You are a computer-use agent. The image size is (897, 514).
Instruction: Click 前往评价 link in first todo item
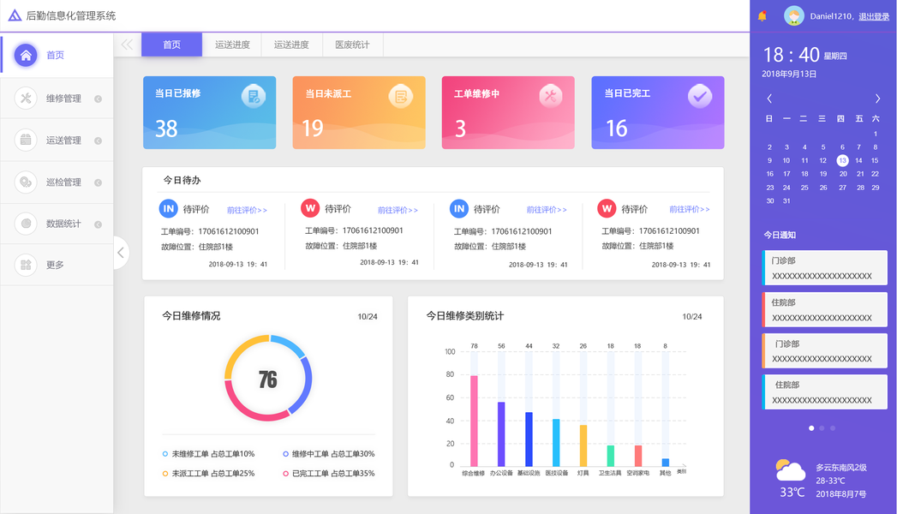pos(247,210)
